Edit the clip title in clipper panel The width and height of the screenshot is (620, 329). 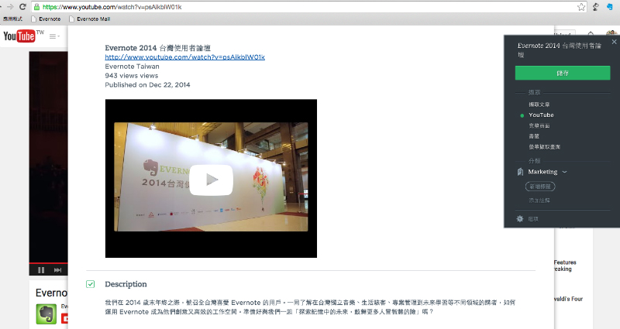click(559, 50)
